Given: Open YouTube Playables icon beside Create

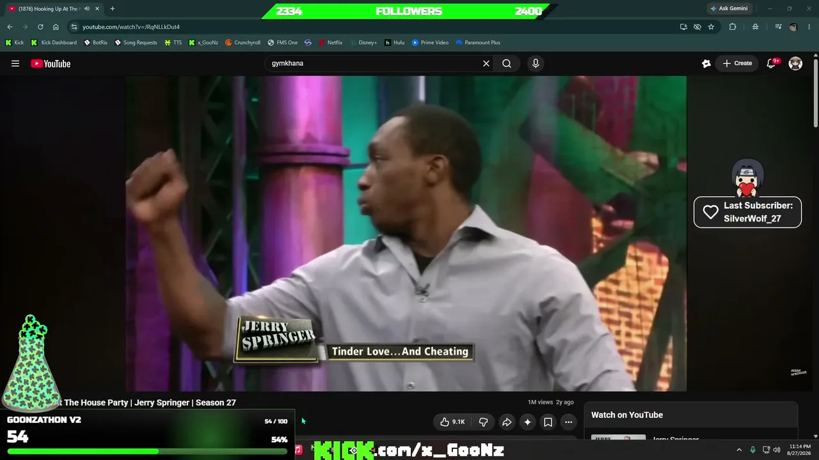Looking at the screenshot, I should [x=706, y=63].
